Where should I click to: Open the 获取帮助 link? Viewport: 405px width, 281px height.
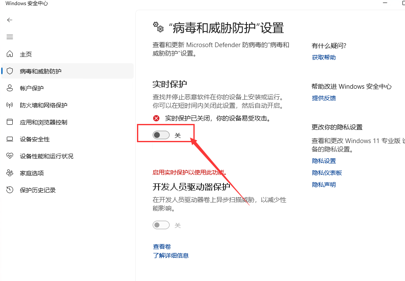coord(324,57)
